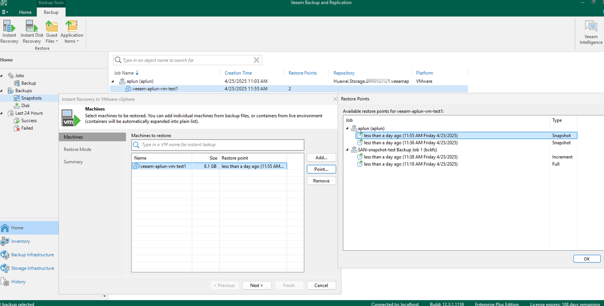Collapse the Jobs tree node

2,76
